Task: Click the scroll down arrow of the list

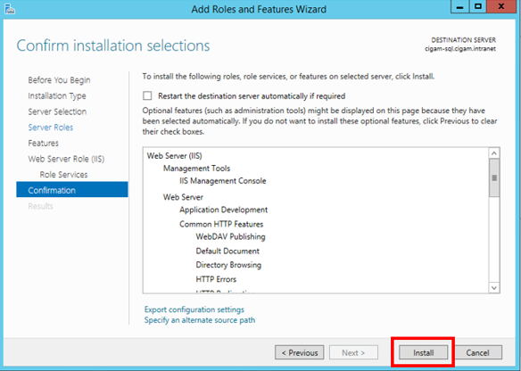Action: click(x=494, y=288)
